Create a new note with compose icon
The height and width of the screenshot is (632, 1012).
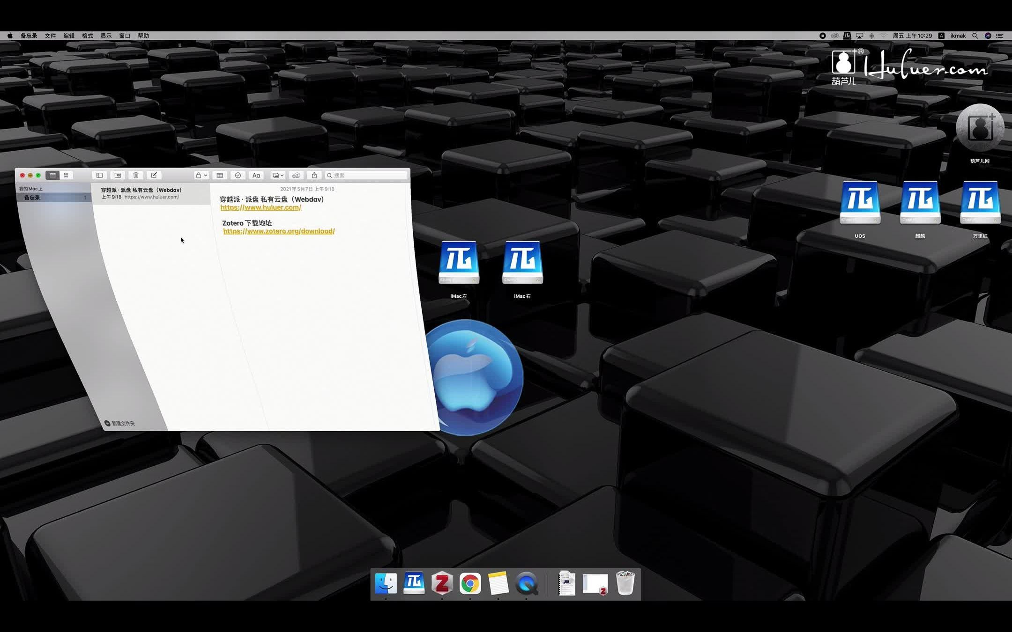[x=154, y=175]
